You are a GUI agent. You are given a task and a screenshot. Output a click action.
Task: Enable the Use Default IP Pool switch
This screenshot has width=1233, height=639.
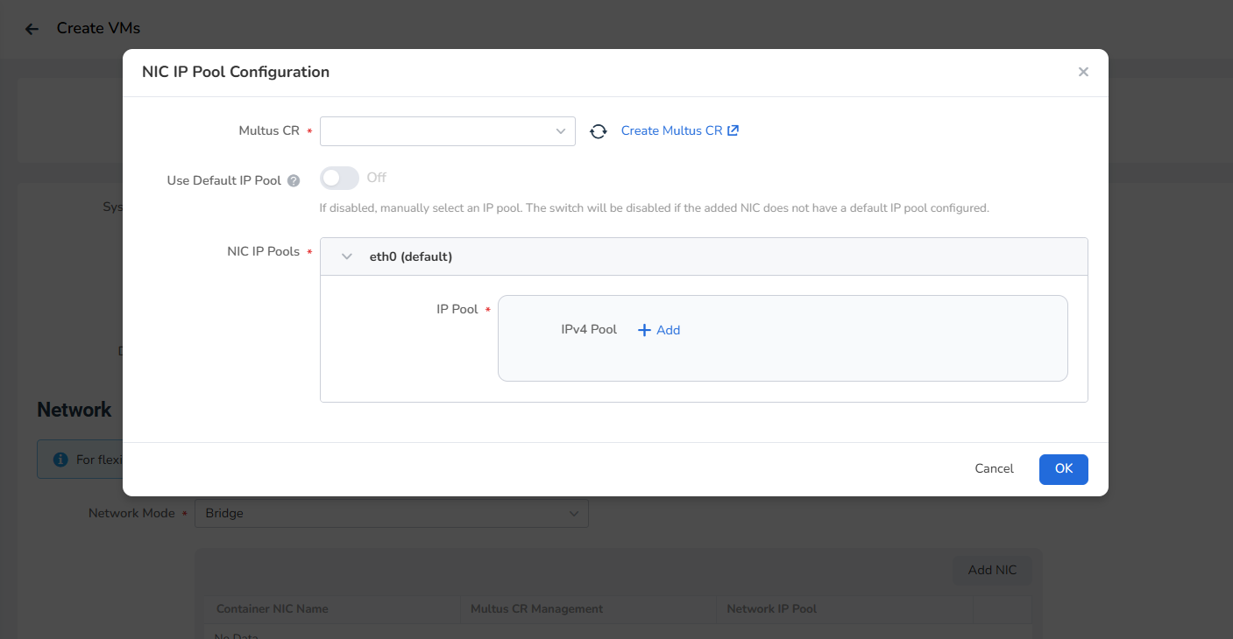tap(339, 177)
